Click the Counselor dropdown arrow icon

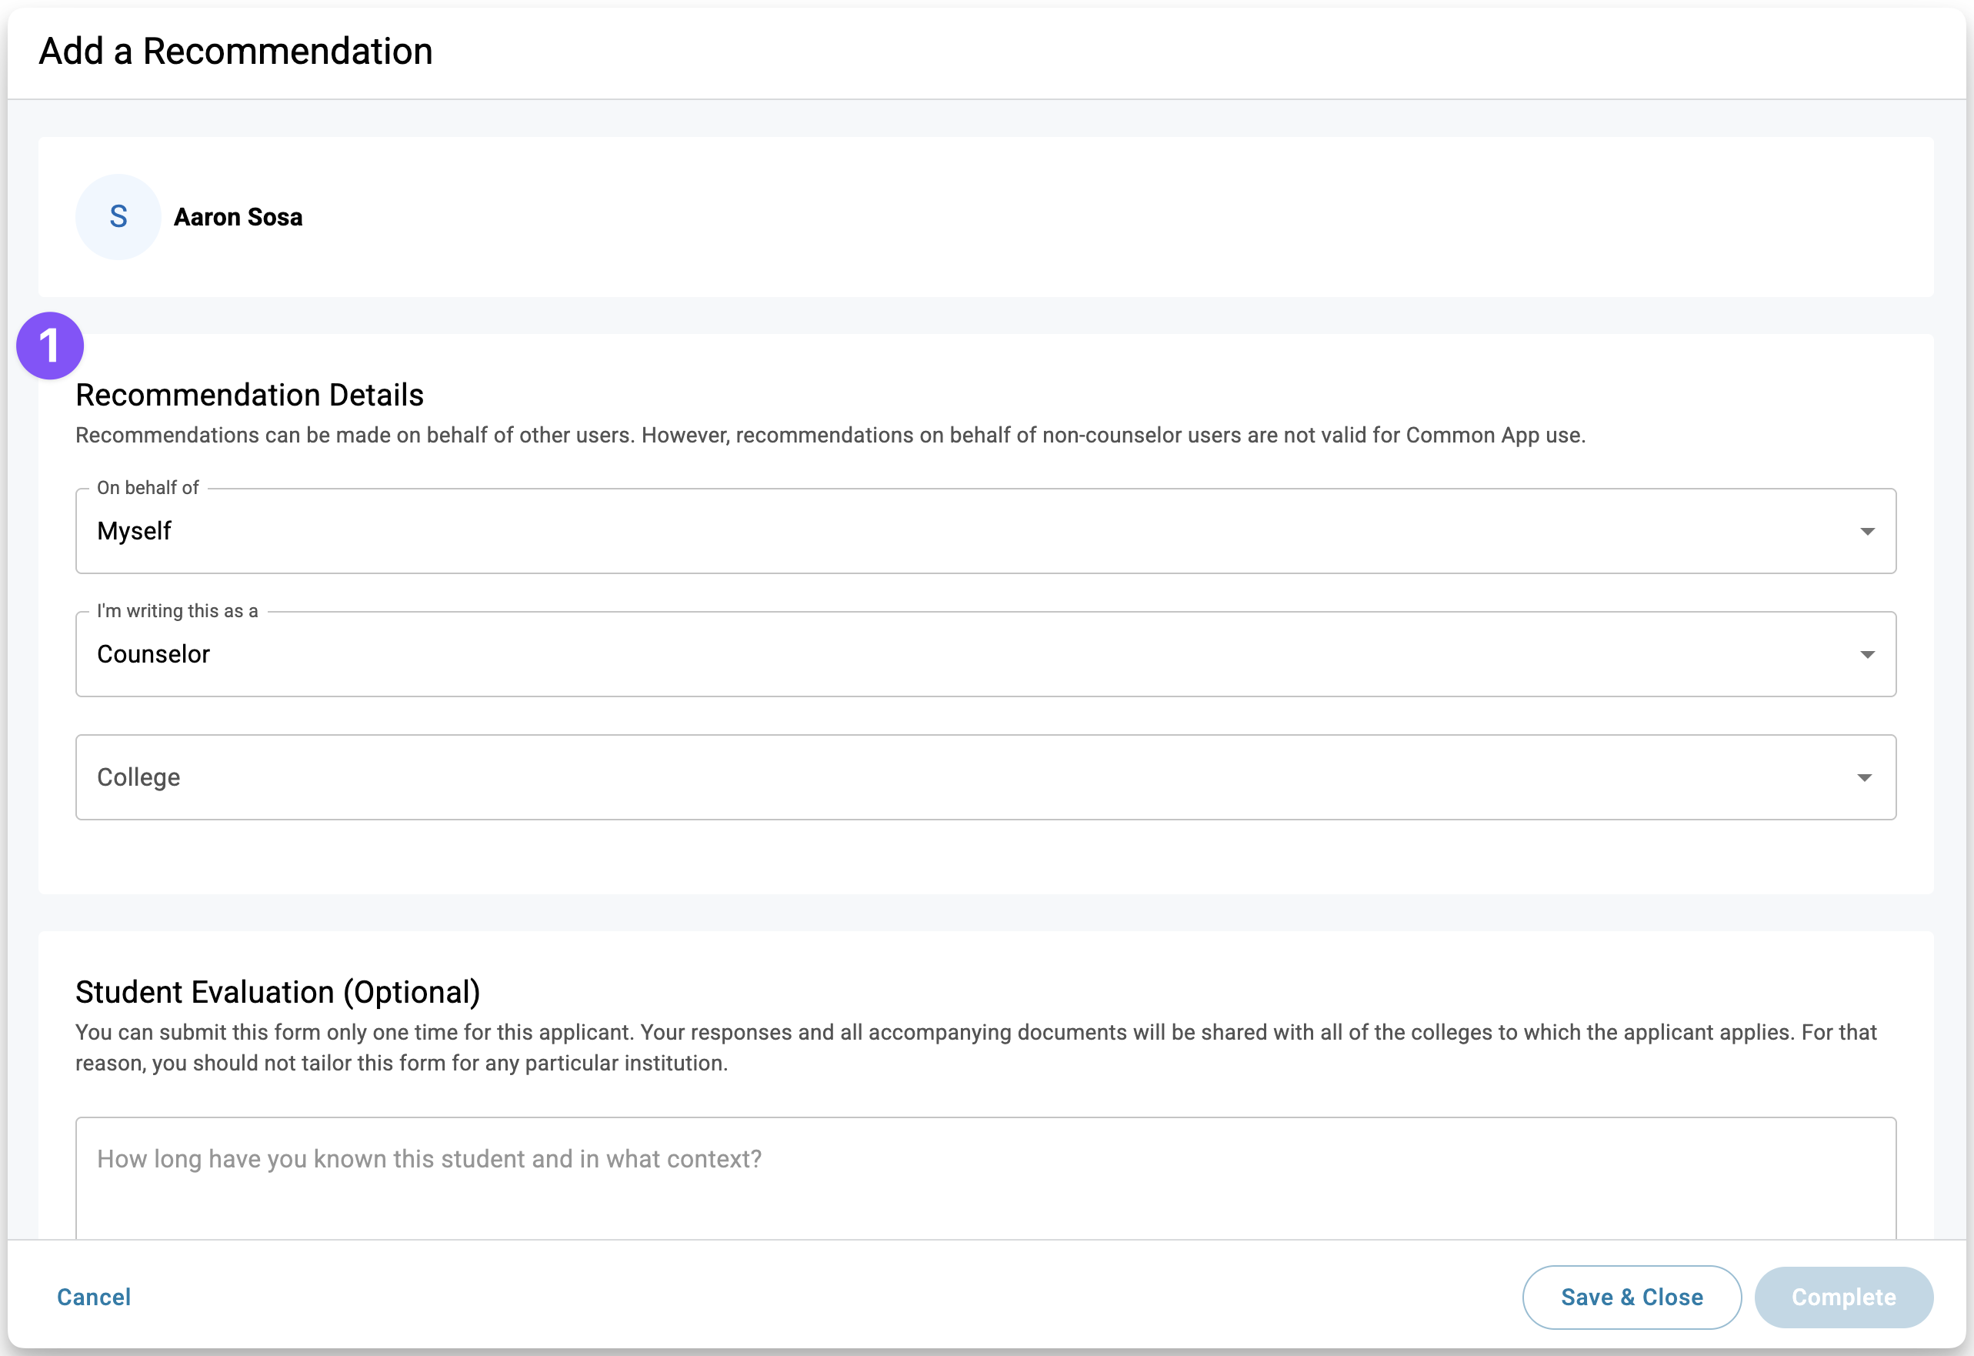pos(1867,654)
